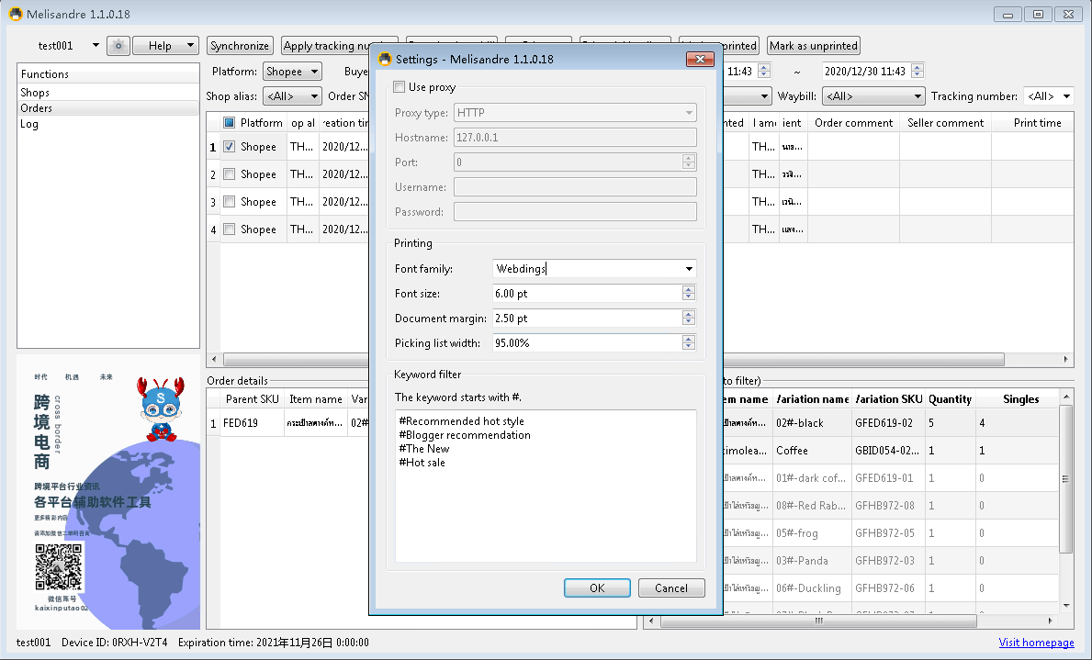Toggle the select-all checkbox in Platform header
Screen dimensions: 1092x660
(229, 122)
